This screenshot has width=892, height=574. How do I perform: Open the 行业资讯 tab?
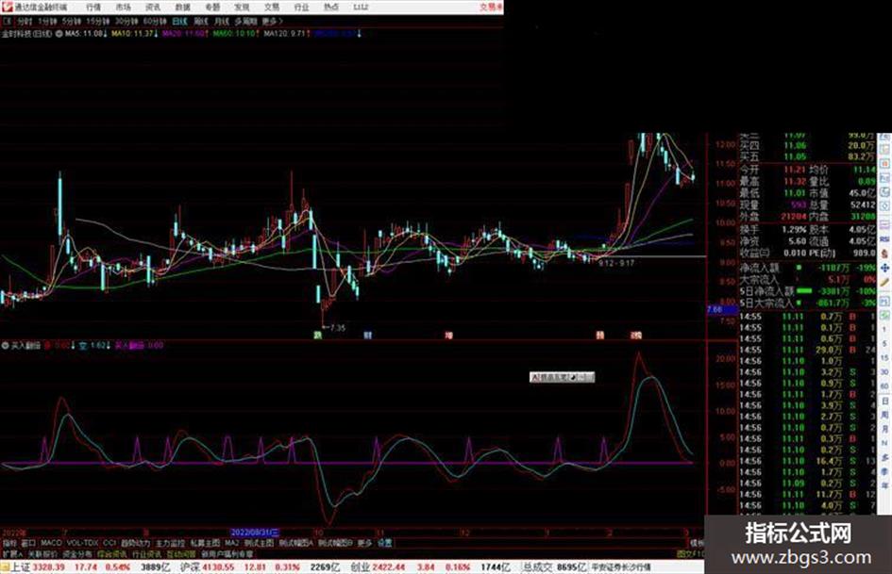146,553
